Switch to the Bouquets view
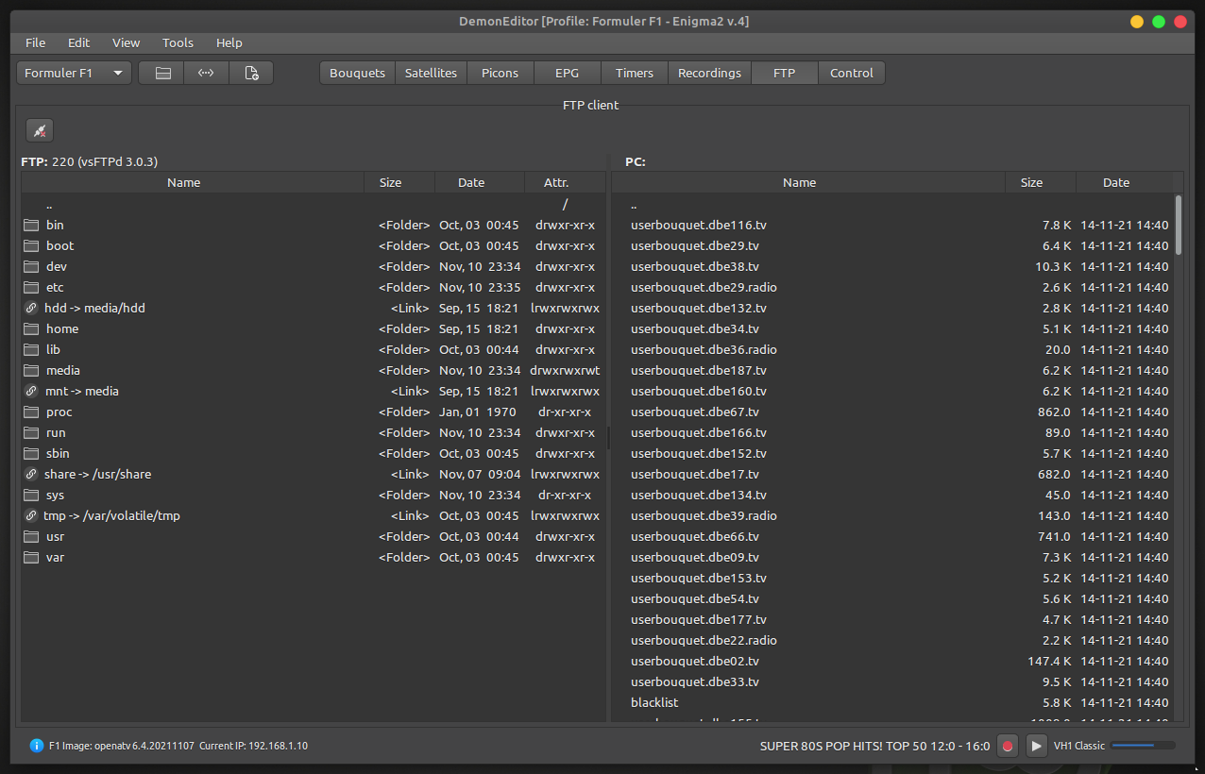The image size is (1205, 774). coord(357,74)
